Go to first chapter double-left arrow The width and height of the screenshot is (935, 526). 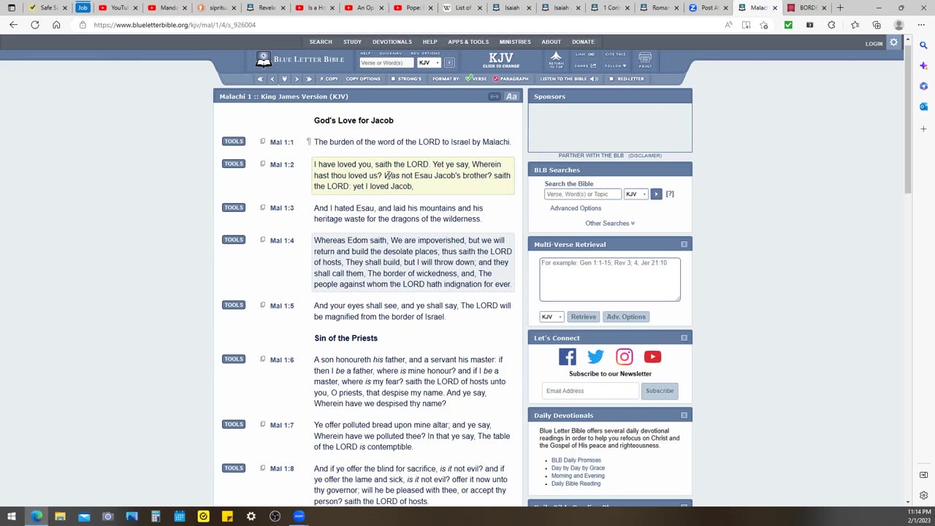pos(260,79)
